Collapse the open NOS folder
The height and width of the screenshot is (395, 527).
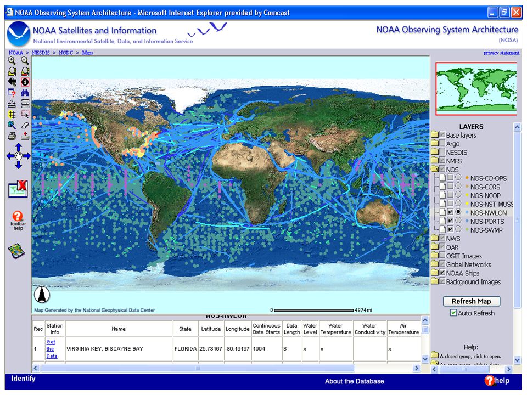pos(435,170)
